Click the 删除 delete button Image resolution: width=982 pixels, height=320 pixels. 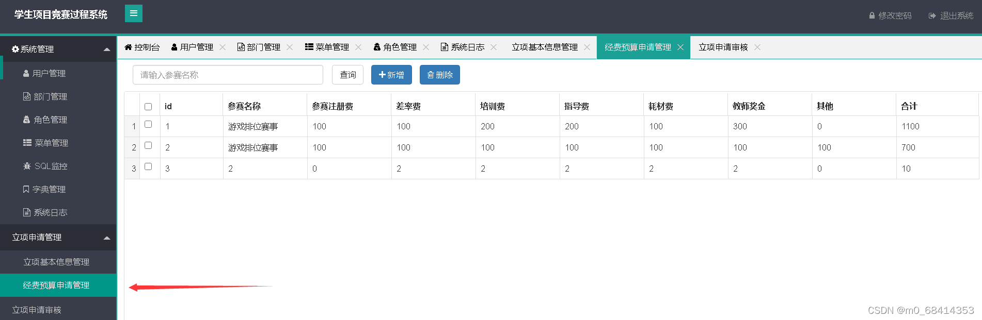(440, 75)
